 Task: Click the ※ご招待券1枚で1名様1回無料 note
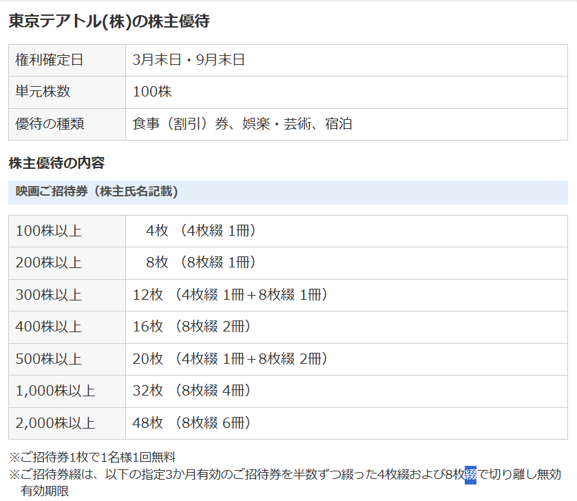click(92, 457)
